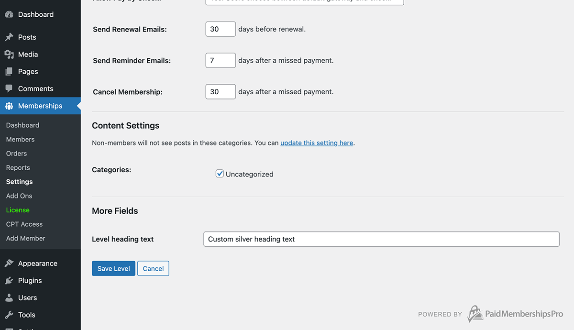Go to Orders submenu

(x=16, y=154)
